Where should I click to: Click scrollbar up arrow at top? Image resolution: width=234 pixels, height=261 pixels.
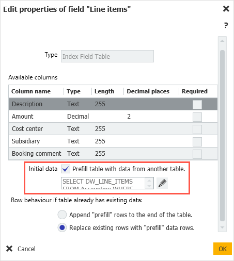point(222,41)
